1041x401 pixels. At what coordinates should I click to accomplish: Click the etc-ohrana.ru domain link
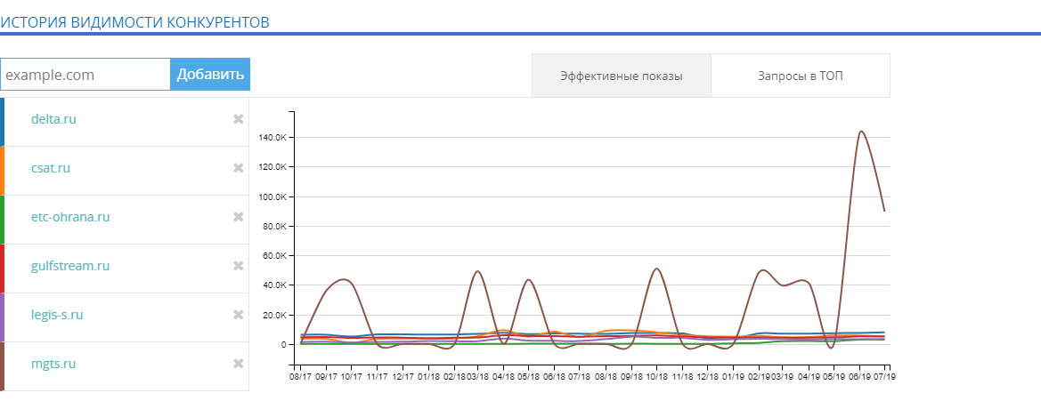(x=70, y=217)
